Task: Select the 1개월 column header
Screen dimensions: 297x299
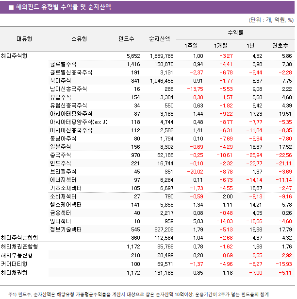Action: pos(220,46)
